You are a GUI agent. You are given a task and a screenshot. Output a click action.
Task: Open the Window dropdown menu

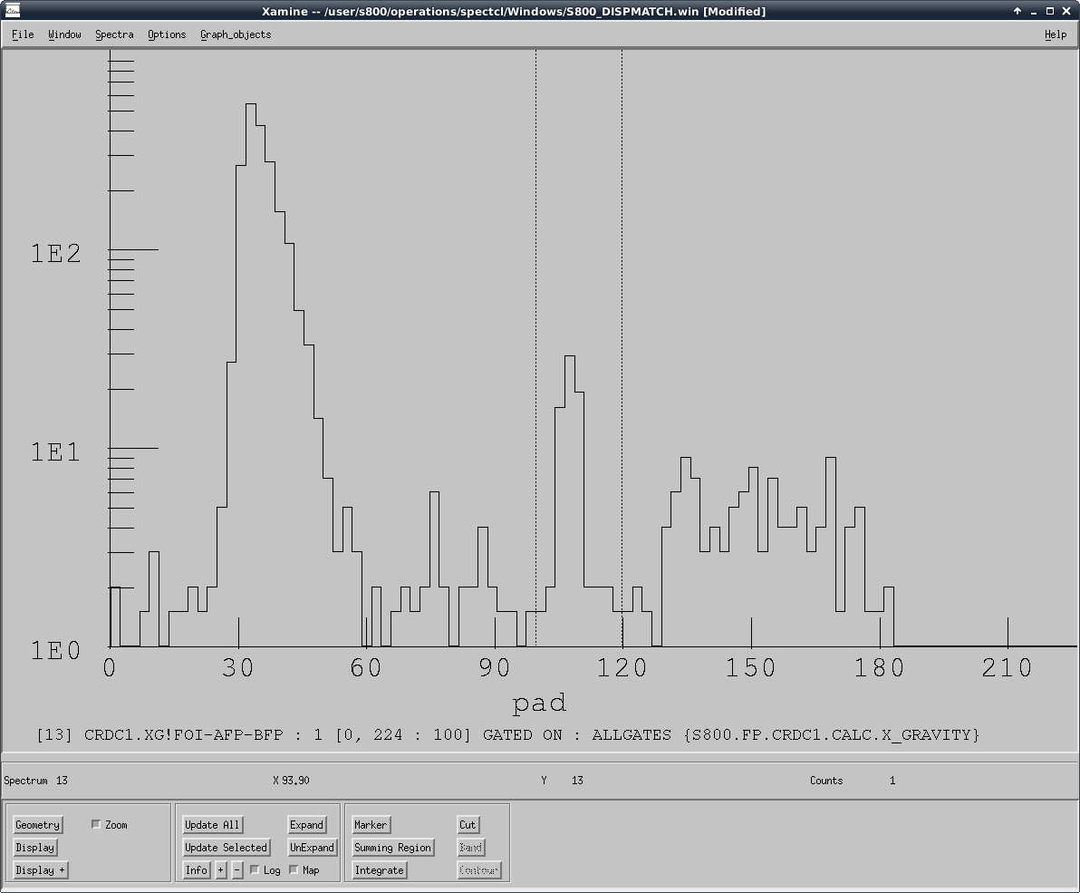[x=64, y=34]
